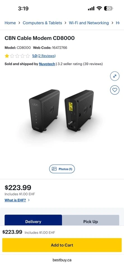
Task: Tap the photos icon in the Photos button
Action: click(54, 169)
